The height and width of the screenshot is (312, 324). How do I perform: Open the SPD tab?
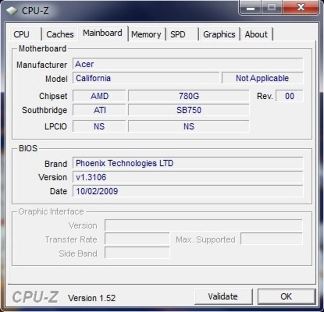[182, 34]
